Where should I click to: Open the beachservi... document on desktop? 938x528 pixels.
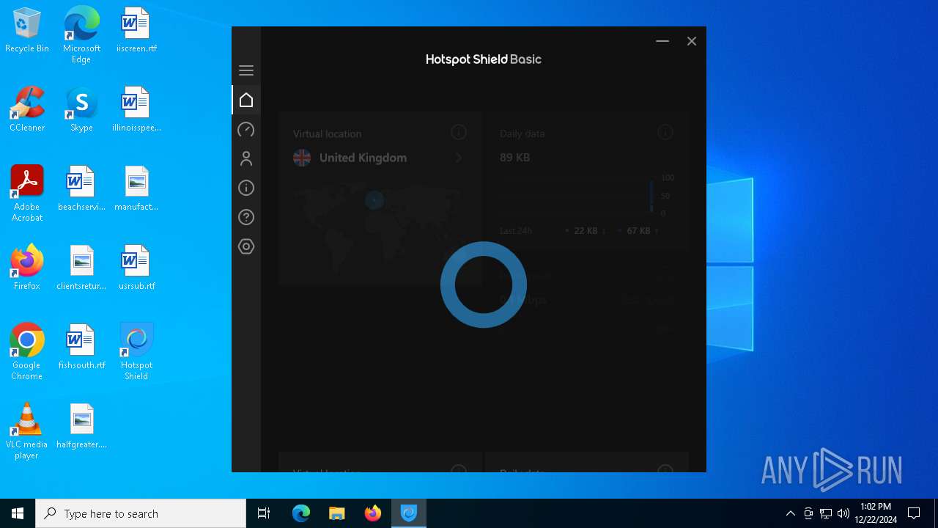pyautogui.click(x=81, y=189)
